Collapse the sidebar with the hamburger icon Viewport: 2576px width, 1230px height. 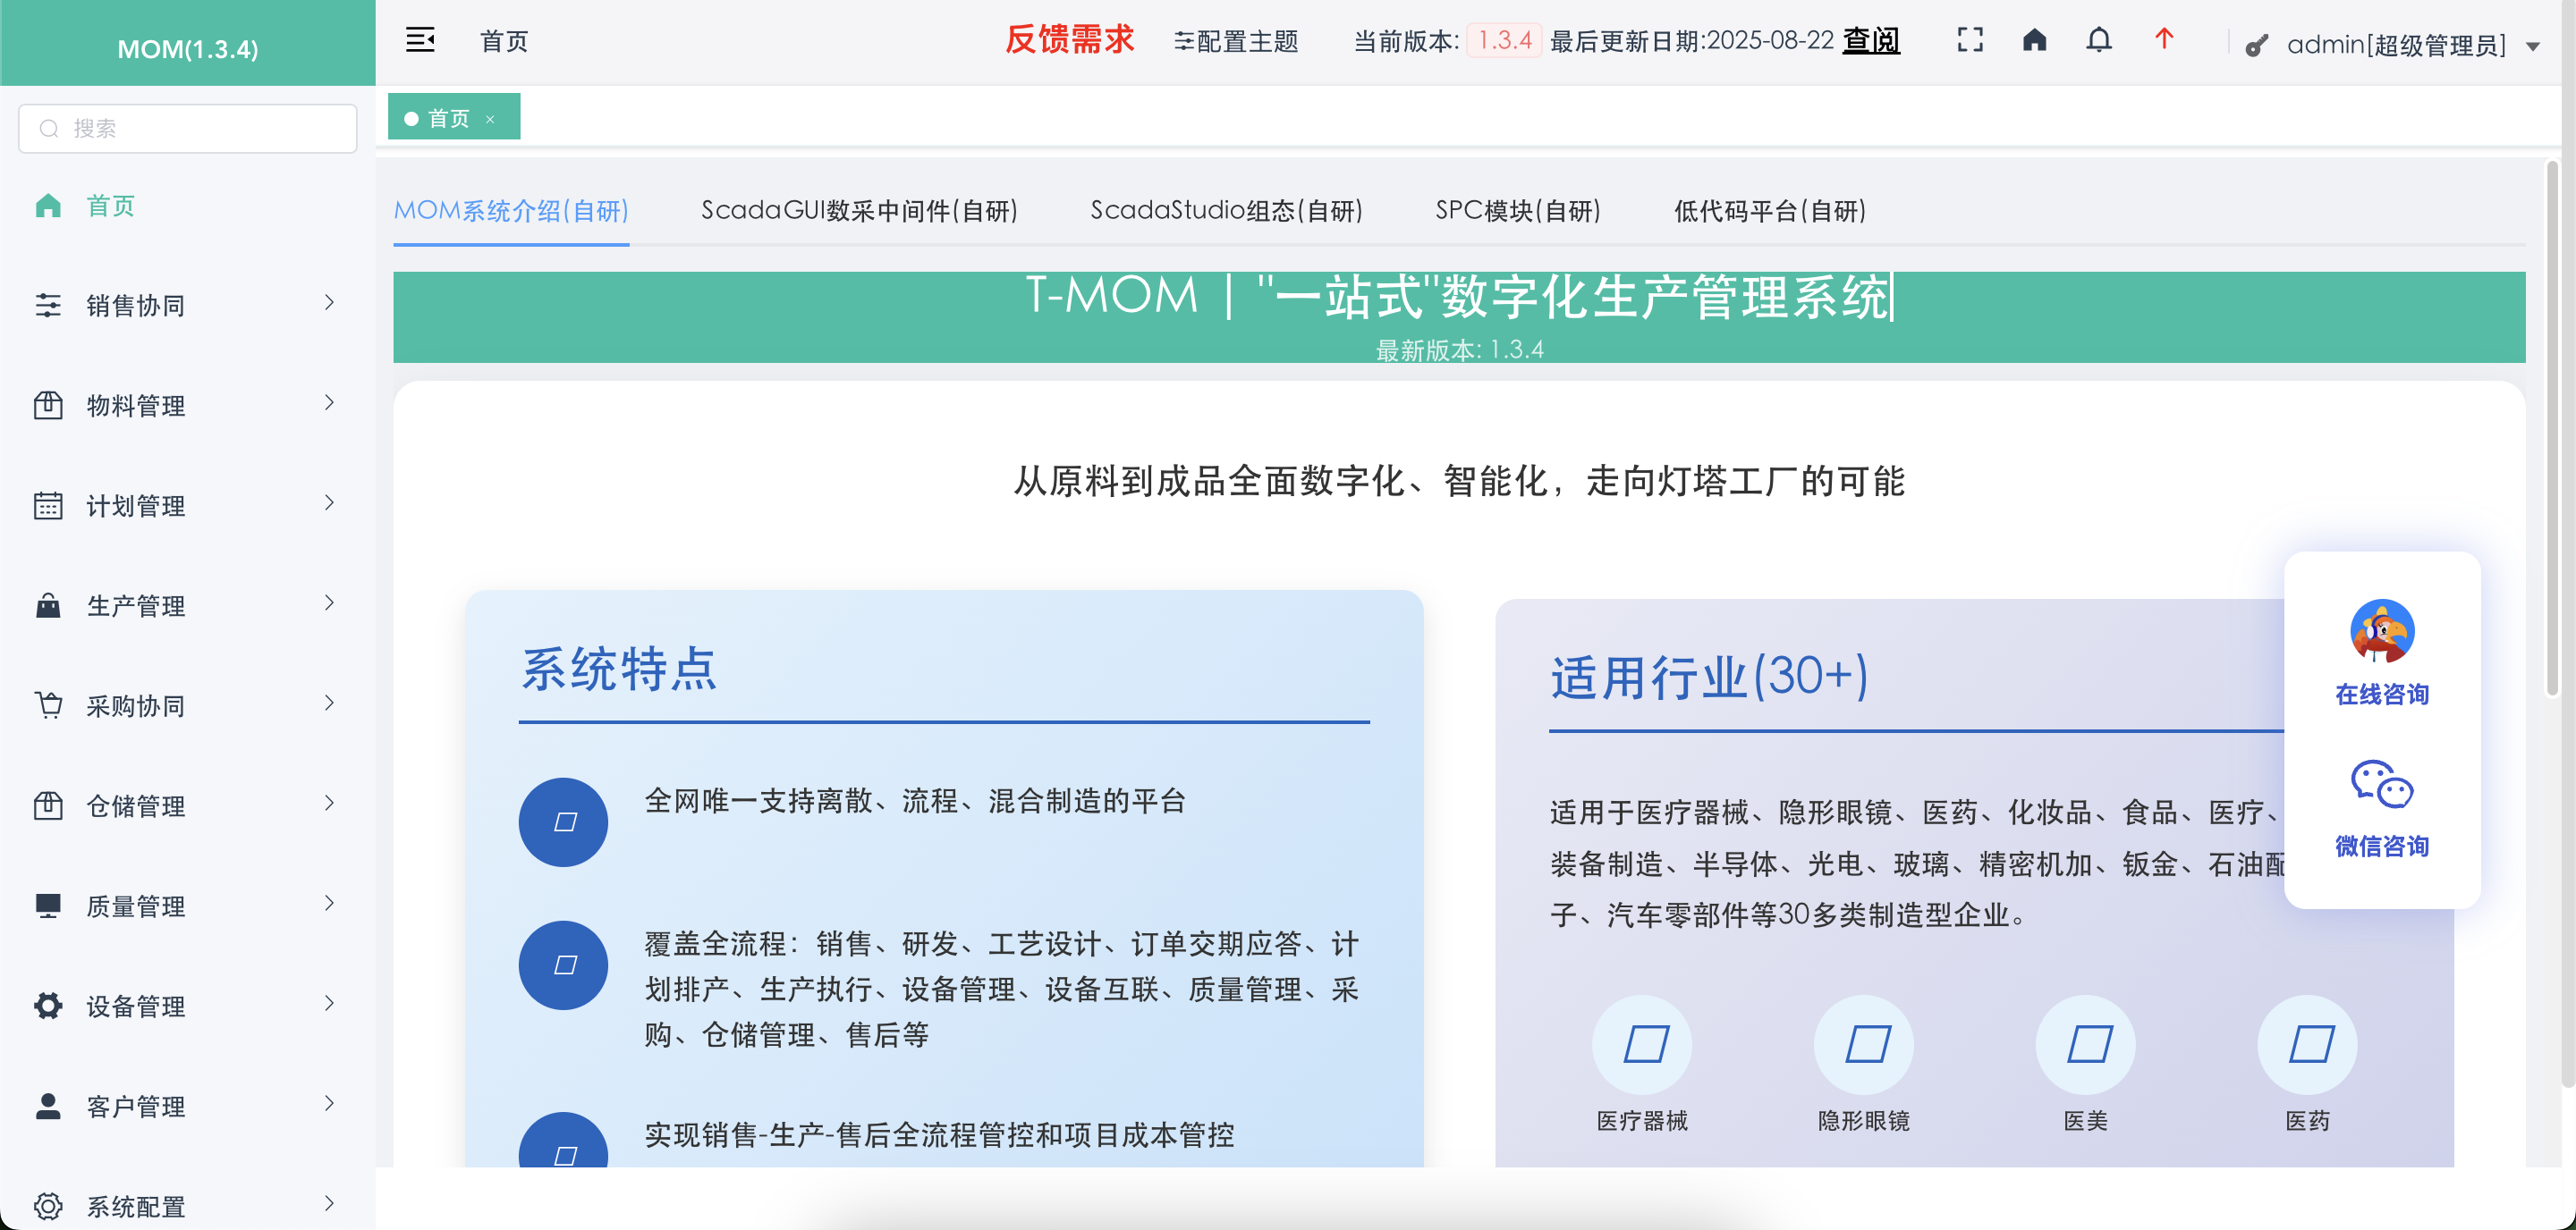[x=420, y=41]
